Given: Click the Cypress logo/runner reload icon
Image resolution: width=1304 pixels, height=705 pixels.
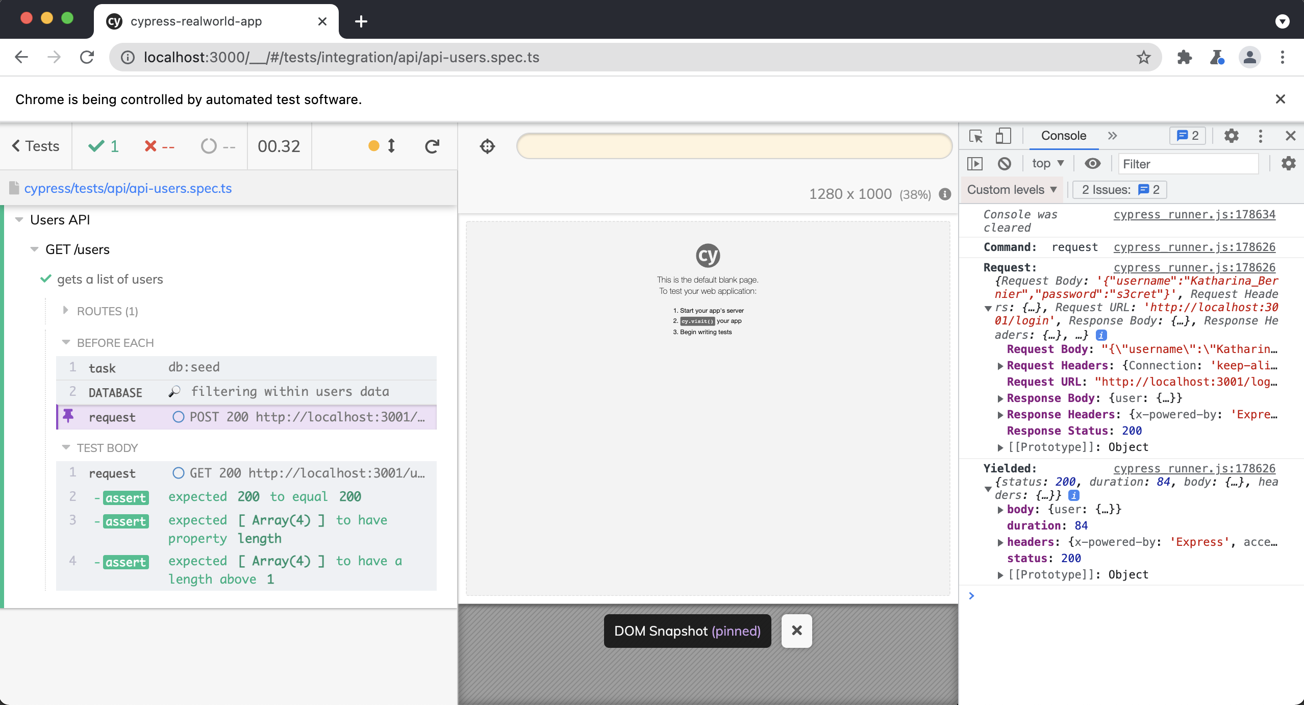Looking at the screenshot, I should [432, 146].
